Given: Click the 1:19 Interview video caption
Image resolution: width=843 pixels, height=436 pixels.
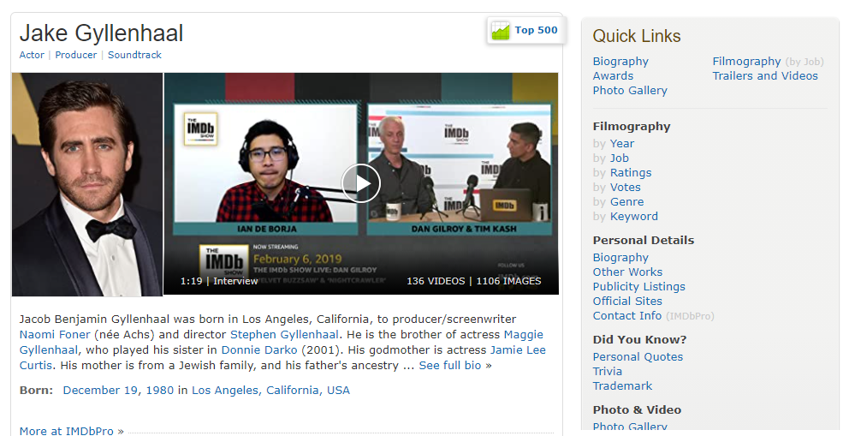Looking at the screenshot, I should [219, 281].
